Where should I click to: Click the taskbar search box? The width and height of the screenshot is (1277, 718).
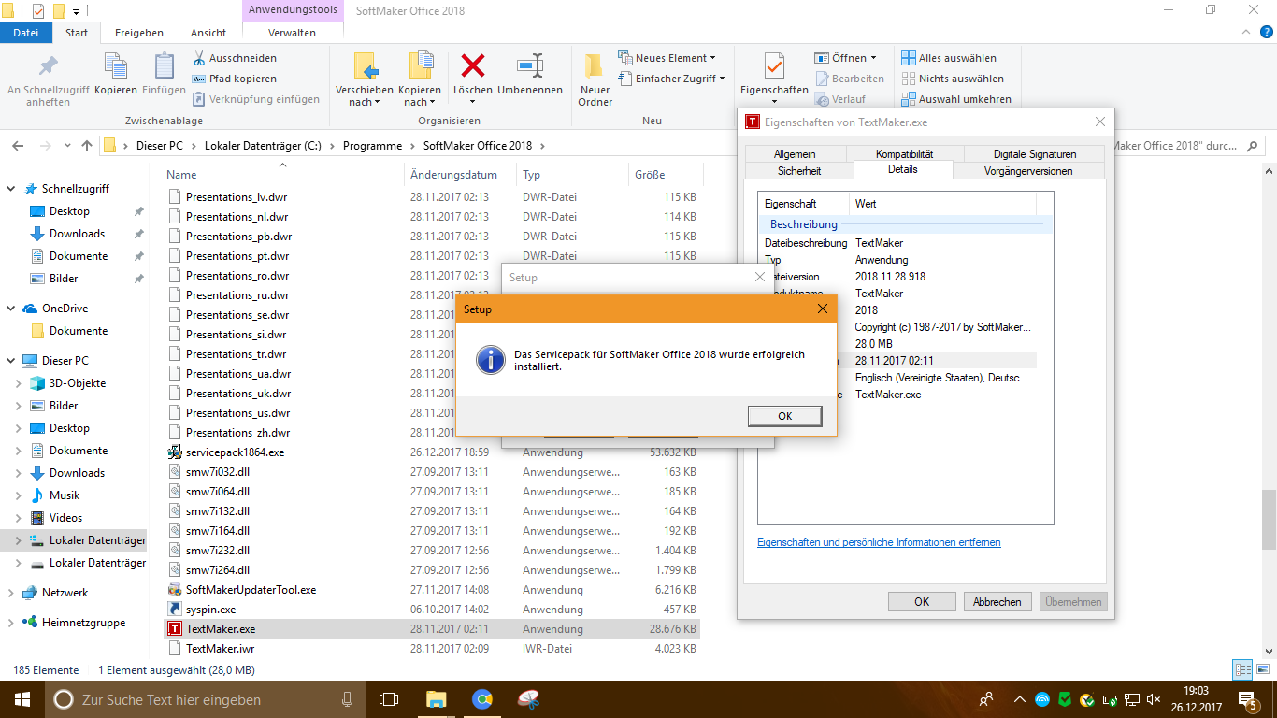click(206, 699)
